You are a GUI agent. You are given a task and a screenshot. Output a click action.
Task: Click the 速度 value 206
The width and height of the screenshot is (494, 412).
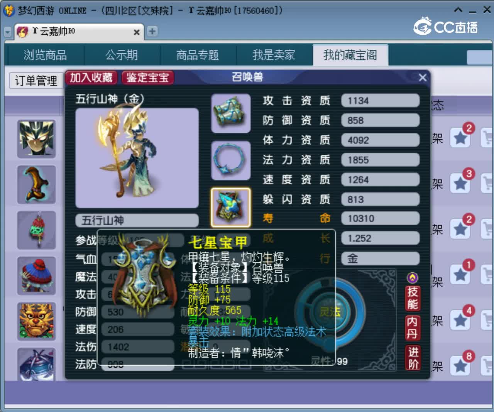click(x=138, y=329)
